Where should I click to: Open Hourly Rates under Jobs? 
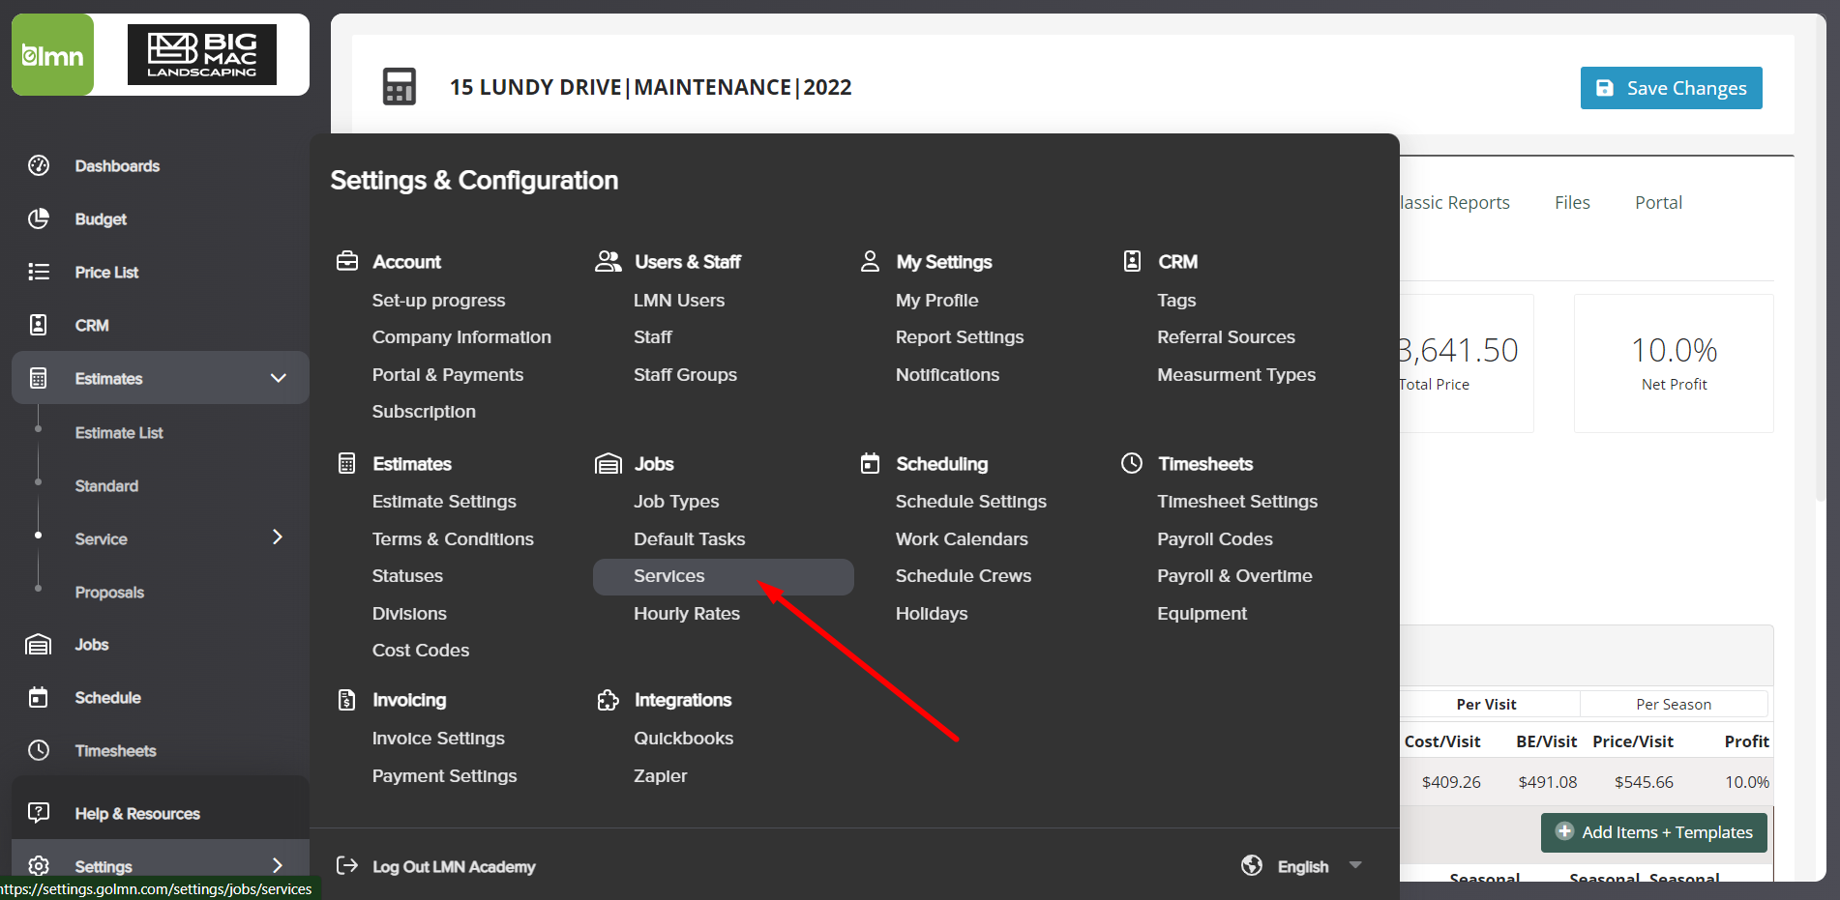coord(687,613)
